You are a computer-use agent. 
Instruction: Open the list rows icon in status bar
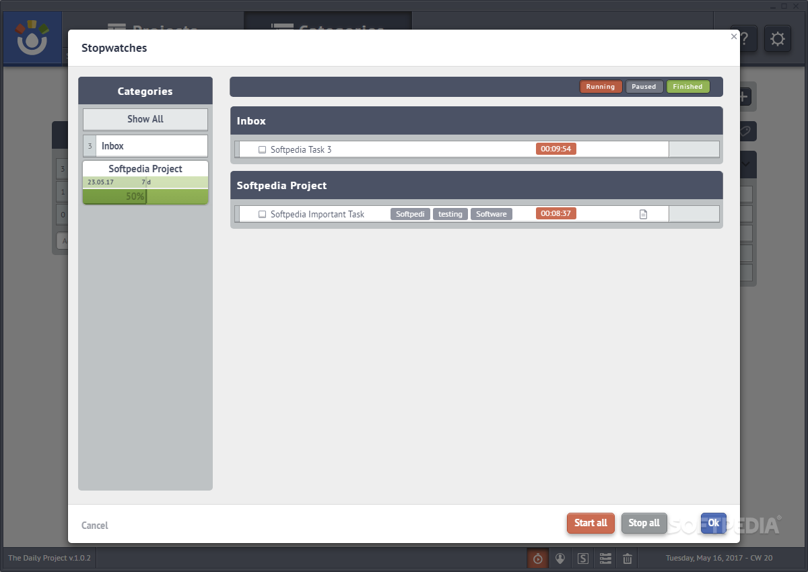point(605,559)
